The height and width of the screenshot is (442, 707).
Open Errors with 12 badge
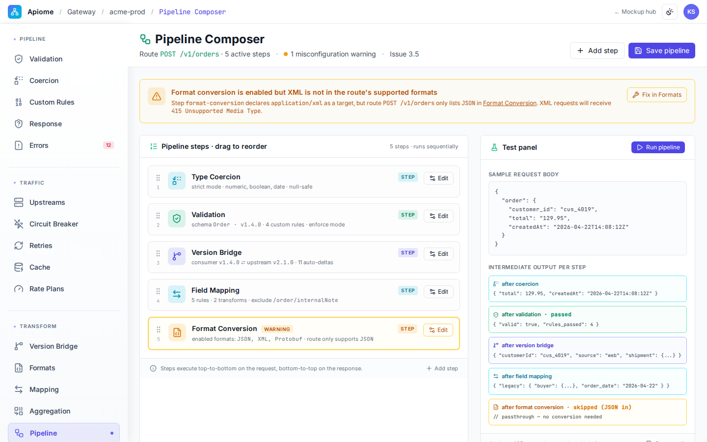click(x=64, y=145)
